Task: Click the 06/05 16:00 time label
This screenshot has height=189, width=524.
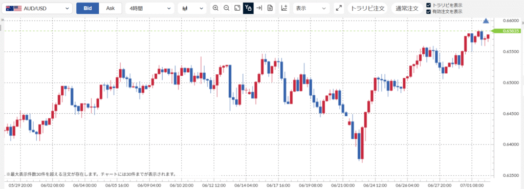Action: click(118, 185)
